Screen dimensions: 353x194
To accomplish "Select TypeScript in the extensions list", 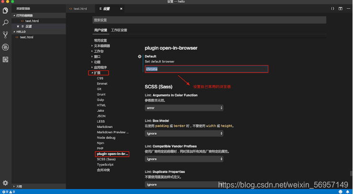I will [105, 164].
